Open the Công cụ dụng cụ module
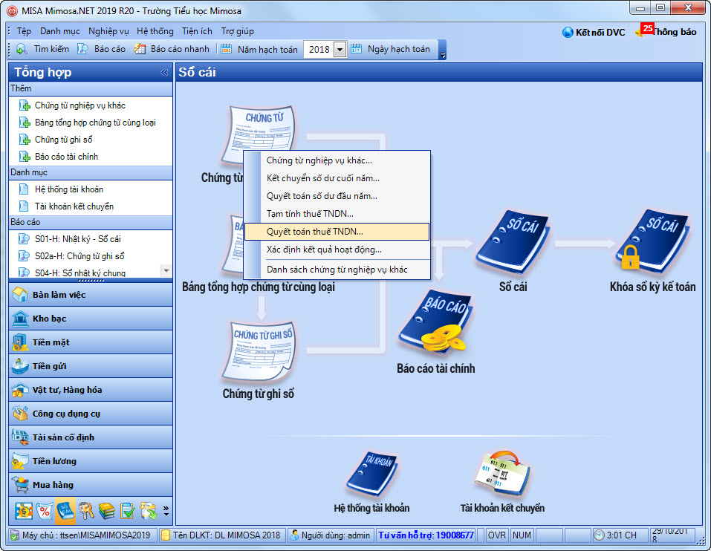Screen dimensions: 711x551 click(91, 413)
